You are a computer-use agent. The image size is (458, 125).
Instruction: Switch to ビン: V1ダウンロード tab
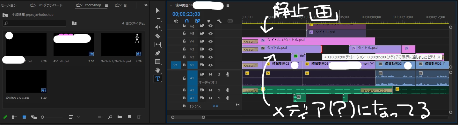(x=46, y=5)
